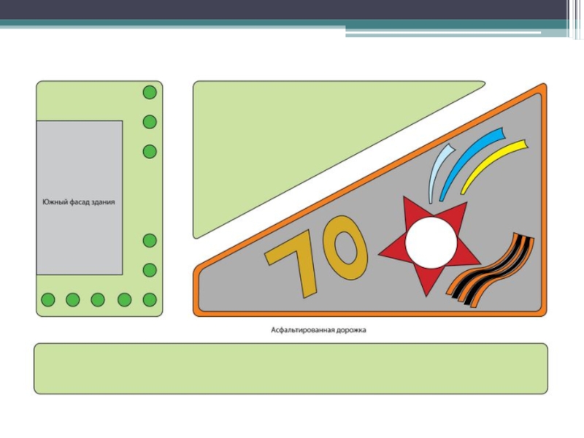
Task: Click the long green strip below the path
Action: (x=291, y=369)
